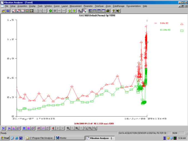Image resolution: width=188 pixels, height=141 pixels.
Task: Click the Internet Explorer quick launch icon
Action: [x=17, y=138]
